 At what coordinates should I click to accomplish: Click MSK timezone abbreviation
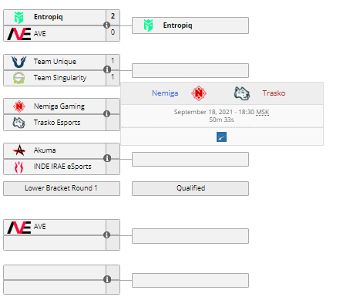263,112
